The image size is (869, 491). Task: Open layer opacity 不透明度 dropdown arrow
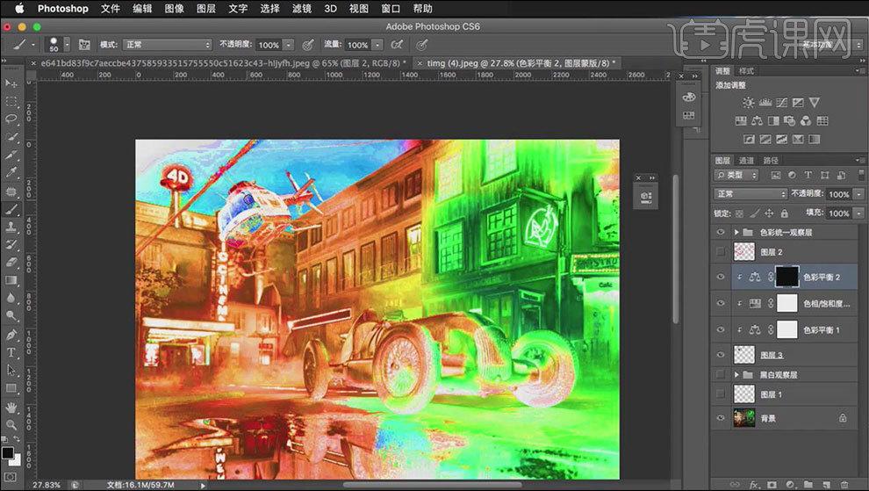click(x=859, y=193)
